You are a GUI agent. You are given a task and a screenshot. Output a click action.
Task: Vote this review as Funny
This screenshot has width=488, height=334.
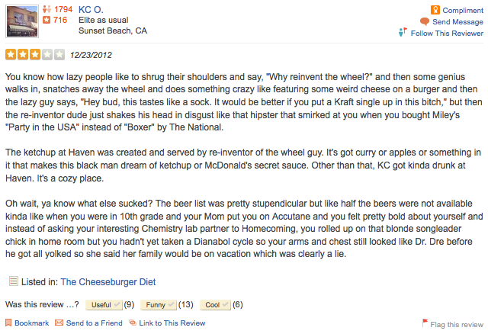point(159,305)
